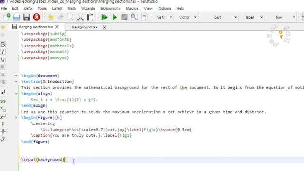Click the yellow bookmark star in the side toolbar
Viewport: 304px width, 171px height.
3,27
